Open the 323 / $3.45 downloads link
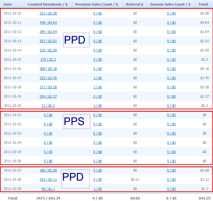 (48, 78)
